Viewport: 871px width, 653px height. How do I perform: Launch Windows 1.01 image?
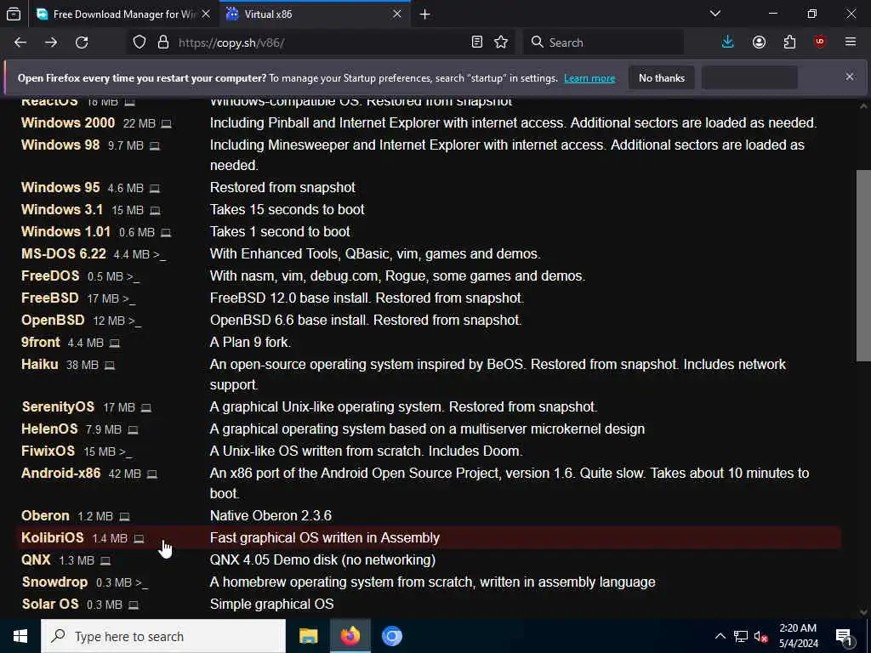[x=65, y=231]
